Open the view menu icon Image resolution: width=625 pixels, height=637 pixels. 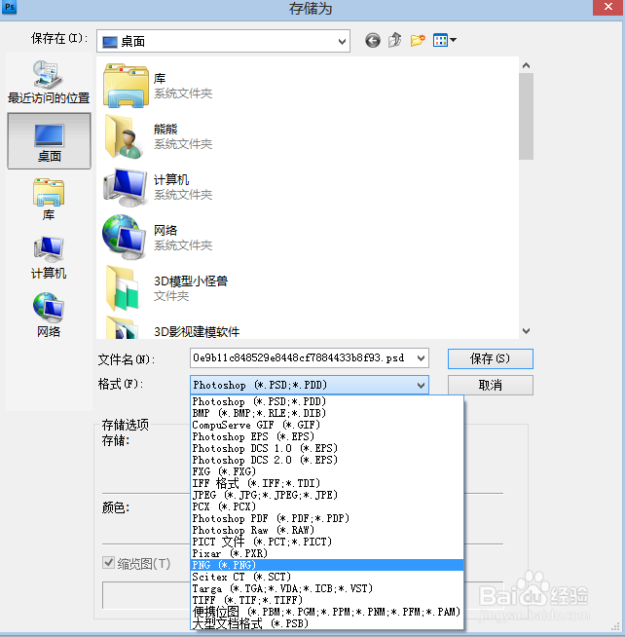point(445,40)
